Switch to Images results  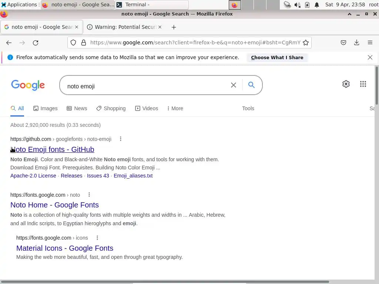click(x=46, y=108)
